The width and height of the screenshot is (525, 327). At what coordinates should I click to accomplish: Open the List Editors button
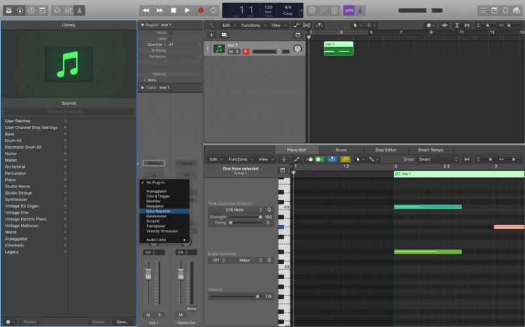[x=483, y=10]
